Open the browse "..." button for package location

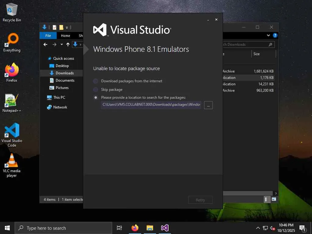[x=208, y=105]
